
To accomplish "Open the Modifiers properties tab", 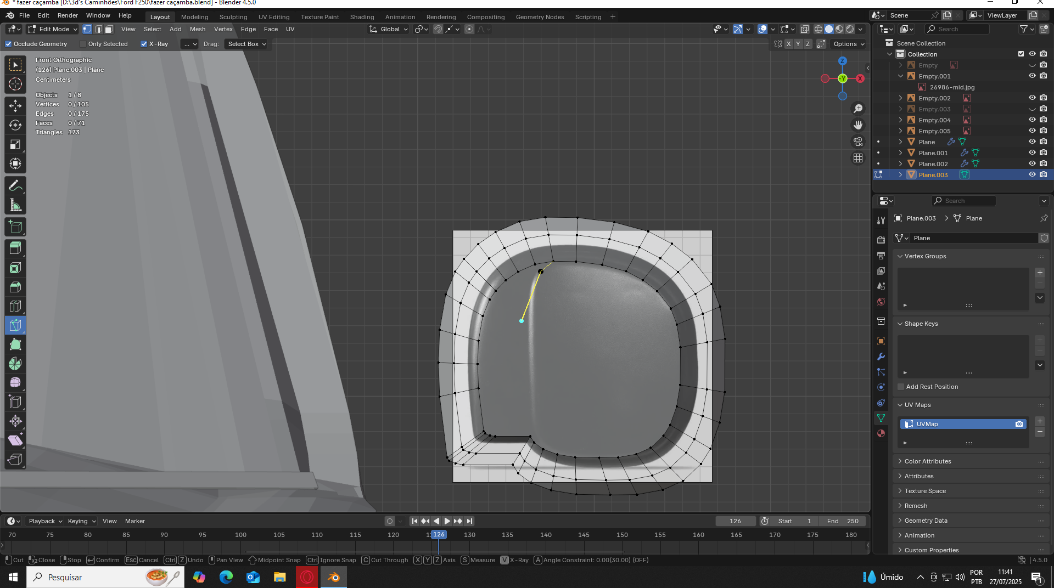I will [x=881, y=357].
